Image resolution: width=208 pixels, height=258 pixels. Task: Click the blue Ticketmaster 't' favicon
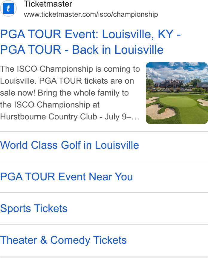point(8,8)
